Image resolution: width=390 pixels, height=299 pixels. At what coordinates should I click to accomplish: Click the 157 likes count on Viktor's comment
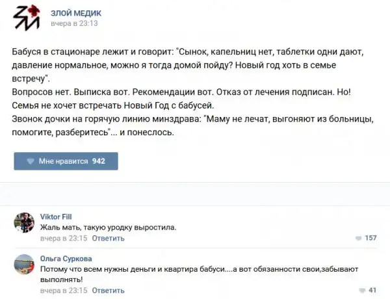(x=371, y=238)
